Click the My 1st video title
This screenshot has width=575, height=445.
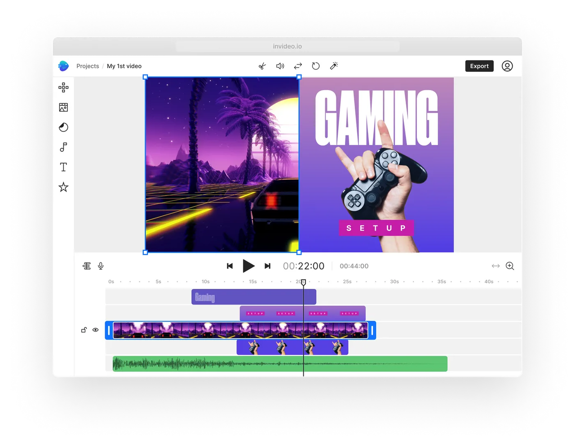point(124,66)
